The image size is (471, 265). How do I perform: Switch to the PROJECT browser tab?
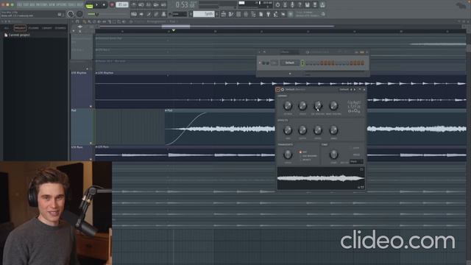[20, 28]
